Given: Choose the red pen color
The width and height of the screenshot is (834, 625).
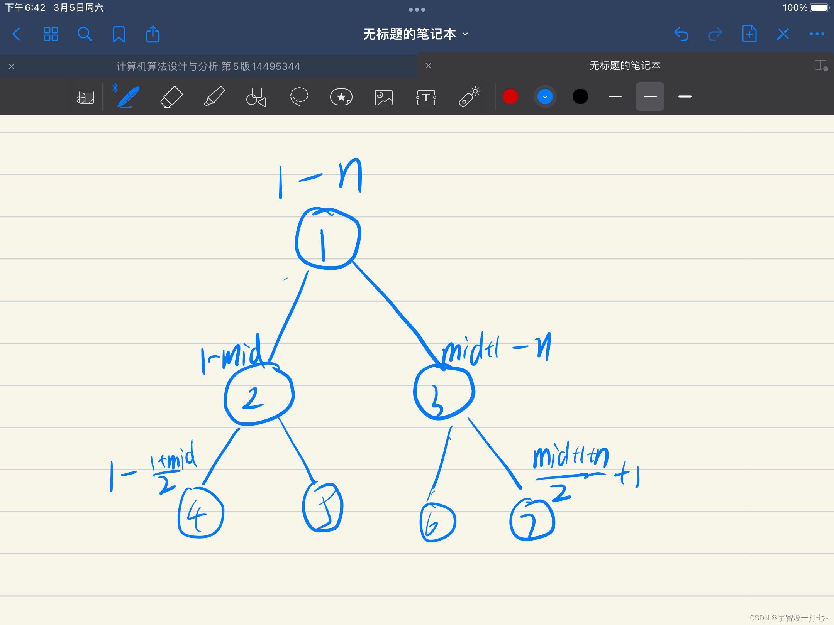Looking at the screenshot, I should click(510, 96).
